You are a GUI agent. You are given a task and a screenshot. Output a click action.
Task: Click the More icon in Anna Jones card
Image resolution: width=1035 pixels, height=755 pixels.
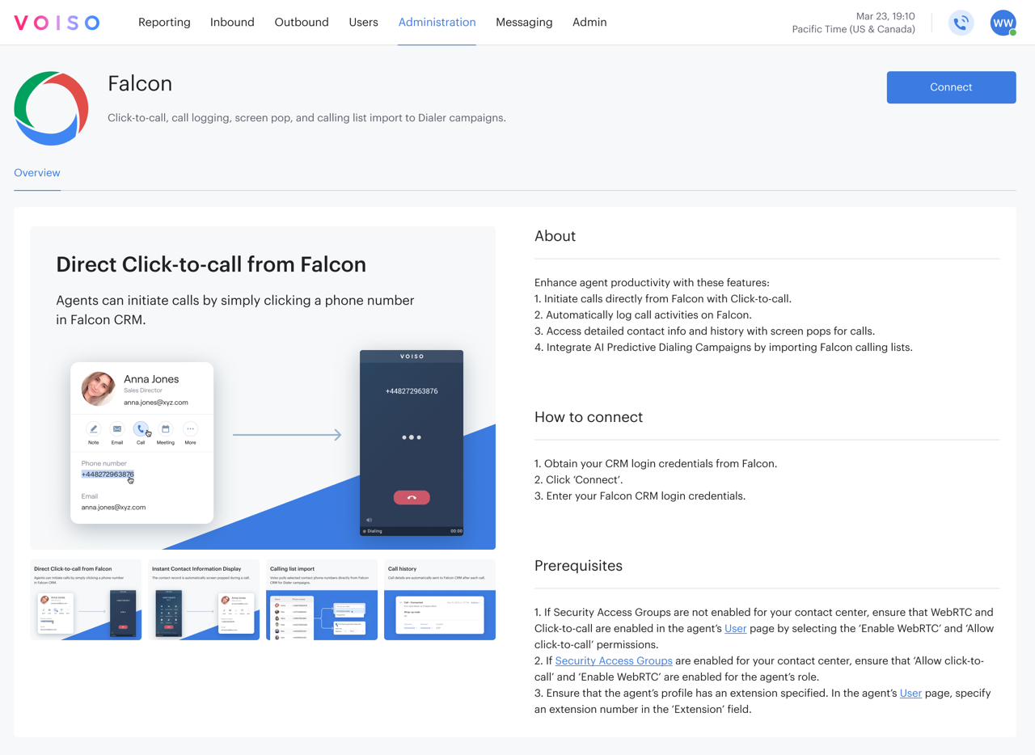click(190, 429)
